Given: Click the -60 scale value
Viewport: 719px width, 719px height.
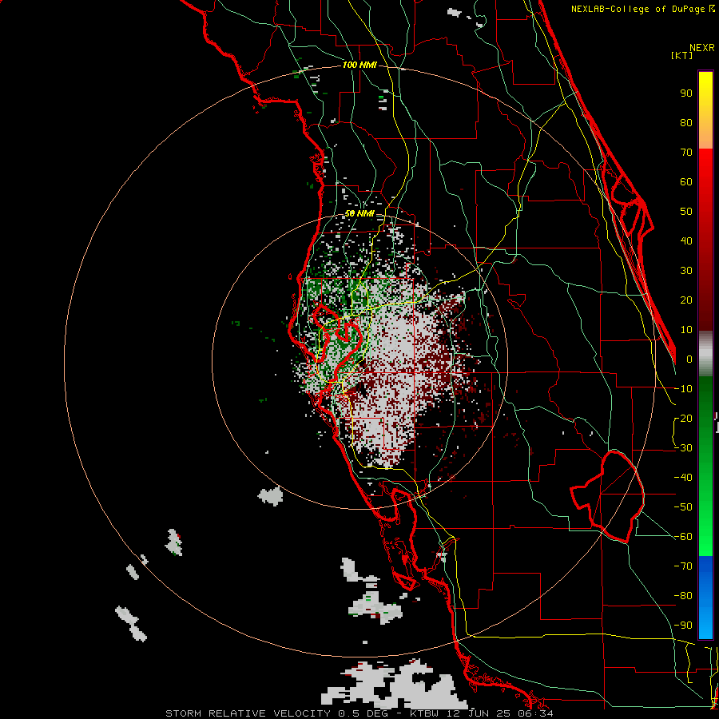Looking at the screenshot, I should (683, 537).
